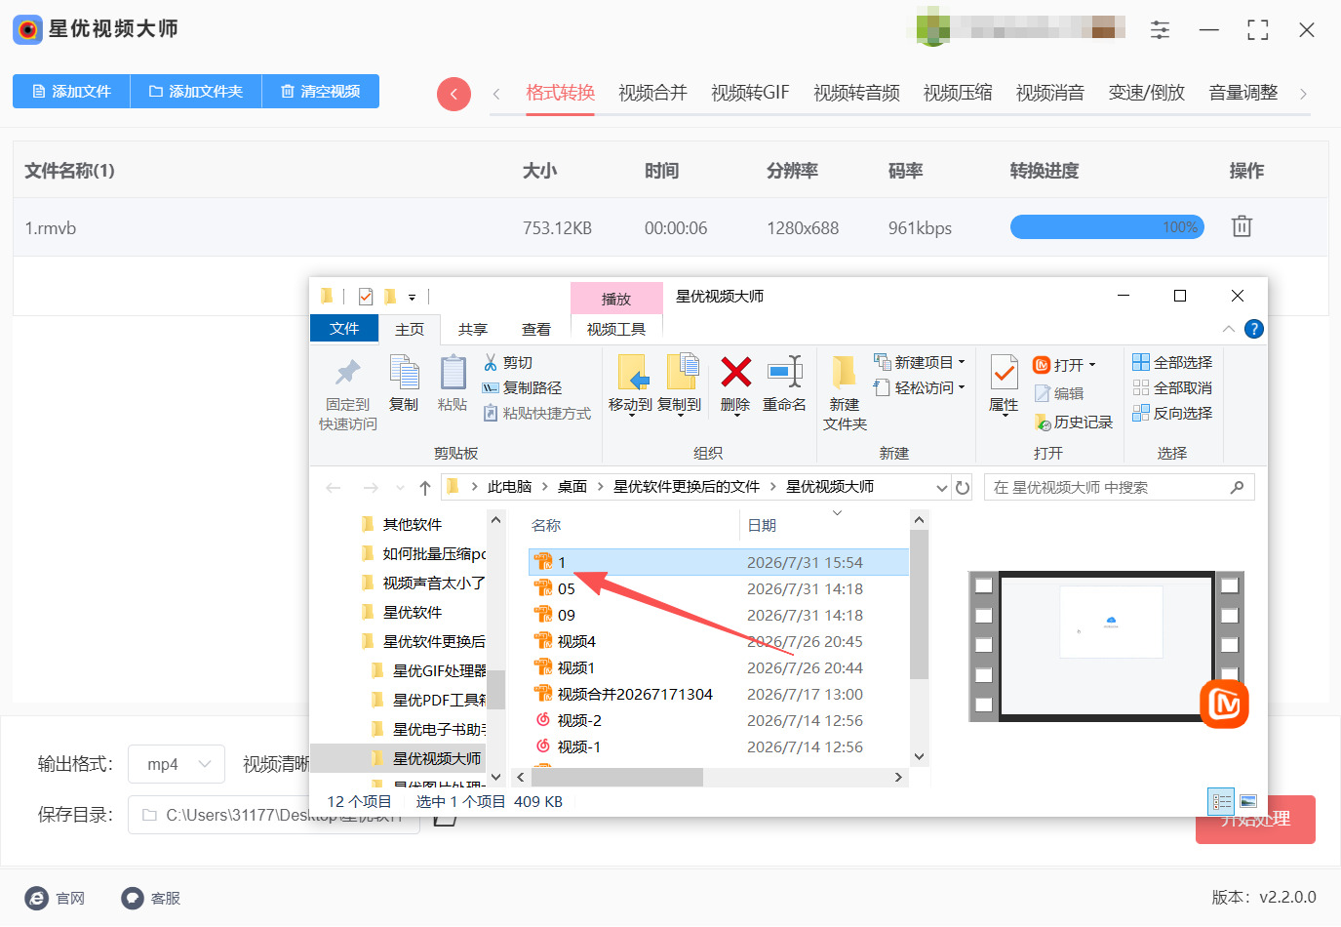
Task: Click the 添加文件夹 button
Action: [x=196, y=92]
